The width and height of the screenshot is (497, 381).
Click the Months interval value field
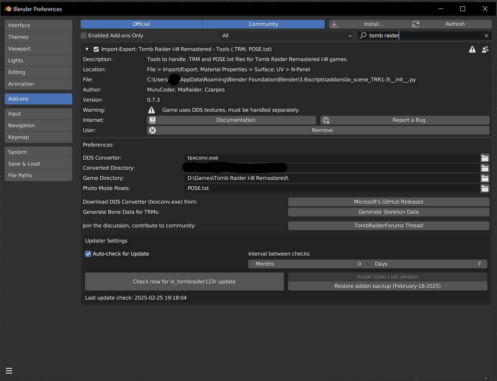point(308,264)
